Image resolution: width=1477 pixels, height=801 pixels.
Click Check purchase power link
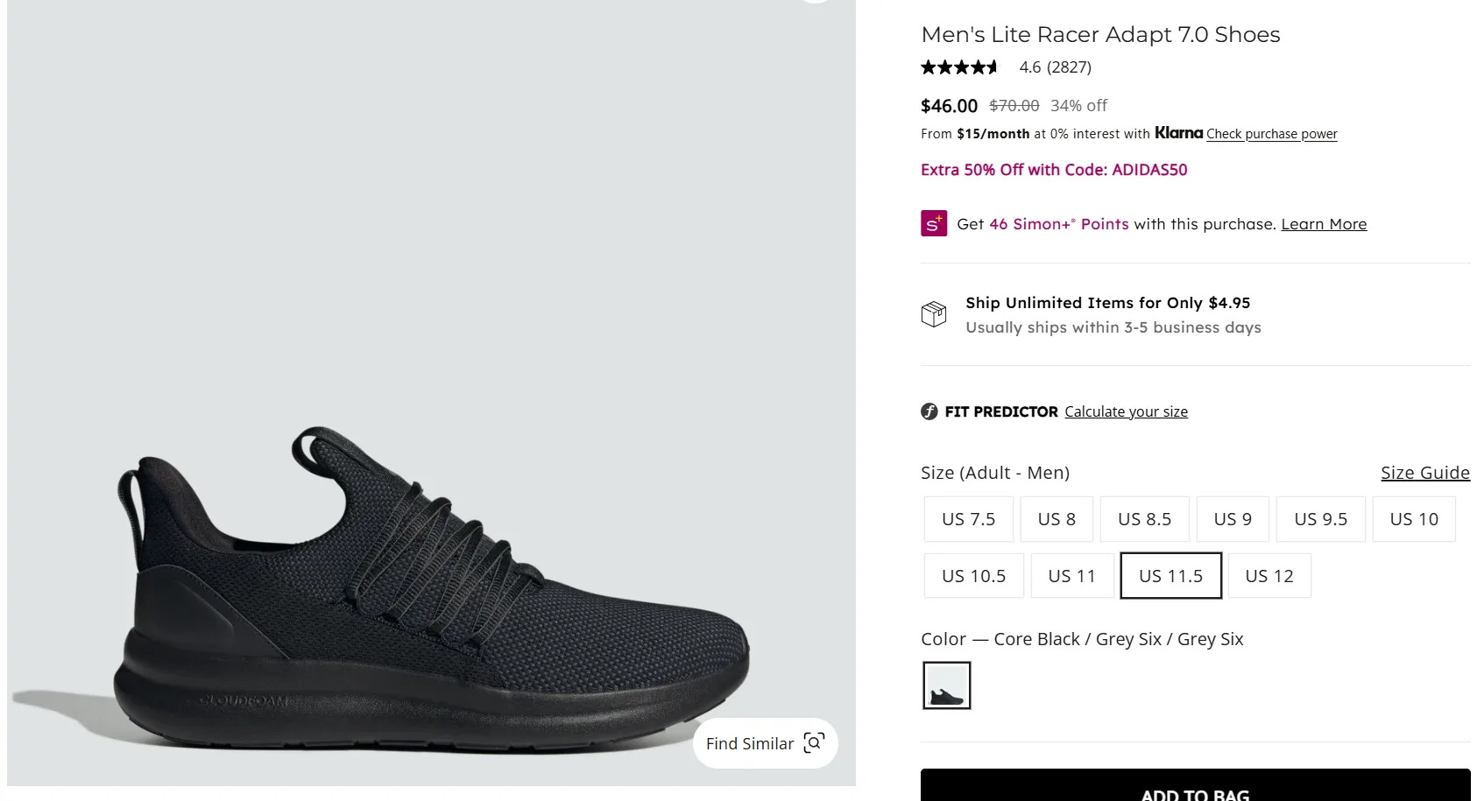pyautogui.click(x=1272, y=134)
